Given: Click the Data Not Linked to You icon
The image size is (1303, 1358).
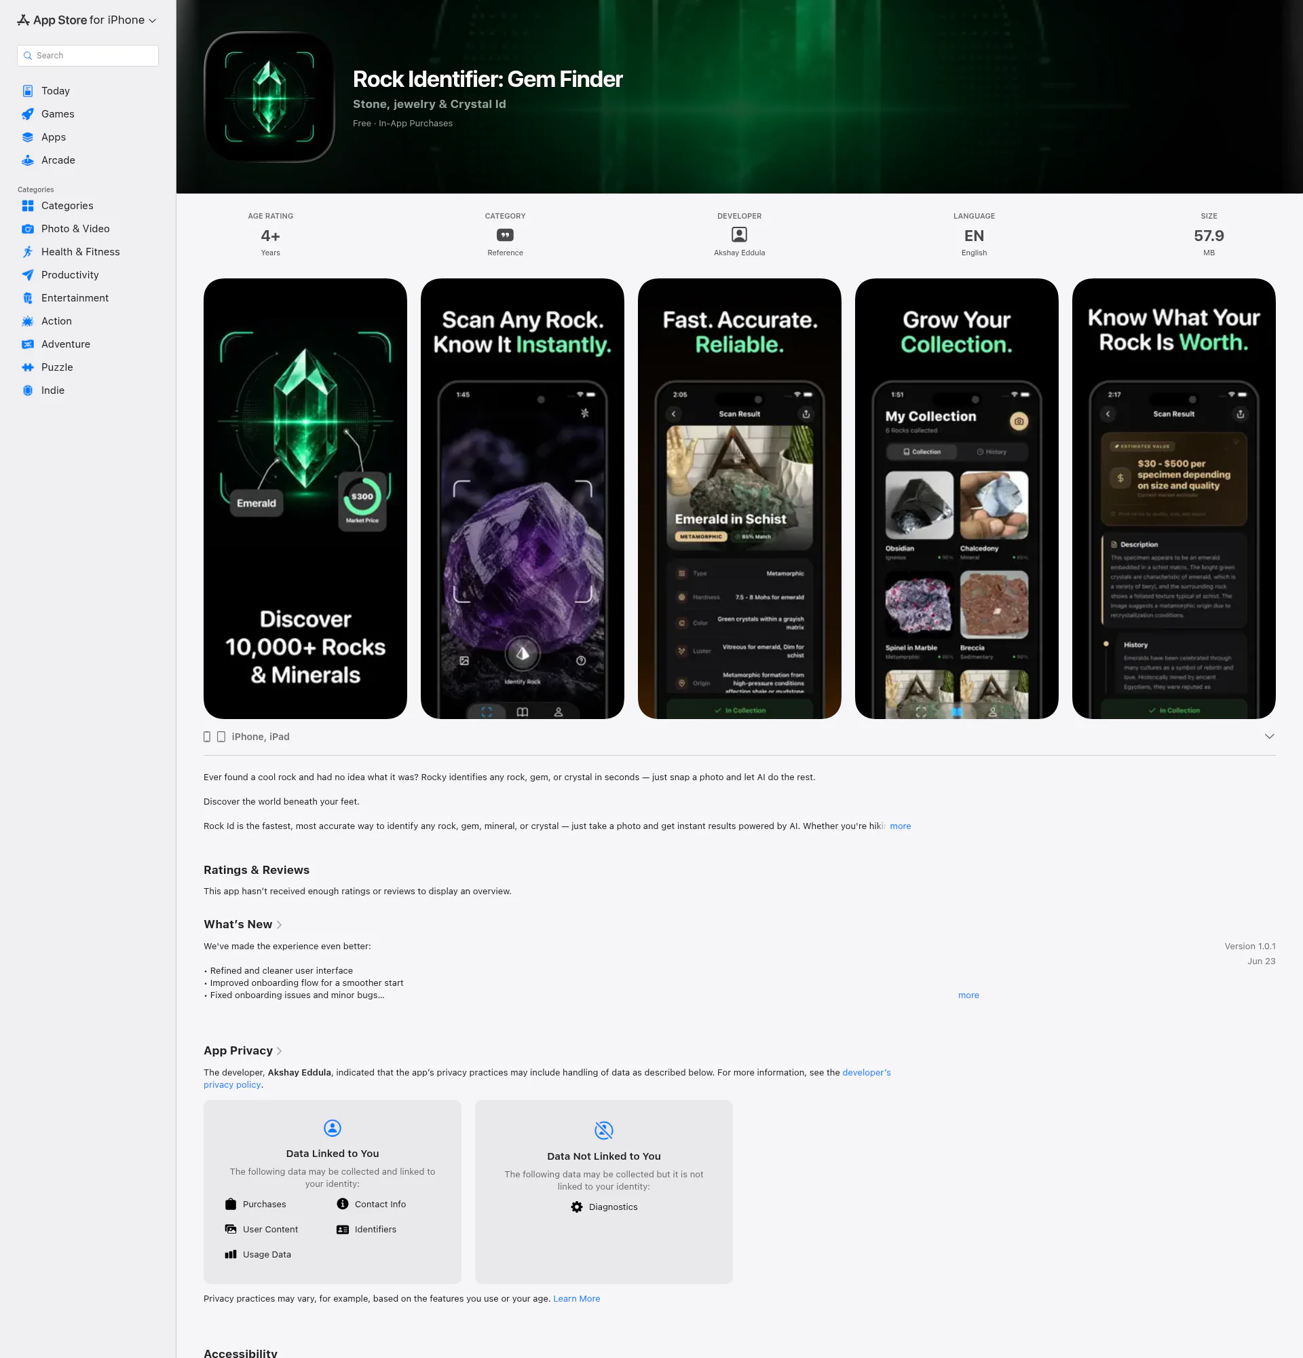Looking at the screenshot, I should click(x=604, y=1131).
